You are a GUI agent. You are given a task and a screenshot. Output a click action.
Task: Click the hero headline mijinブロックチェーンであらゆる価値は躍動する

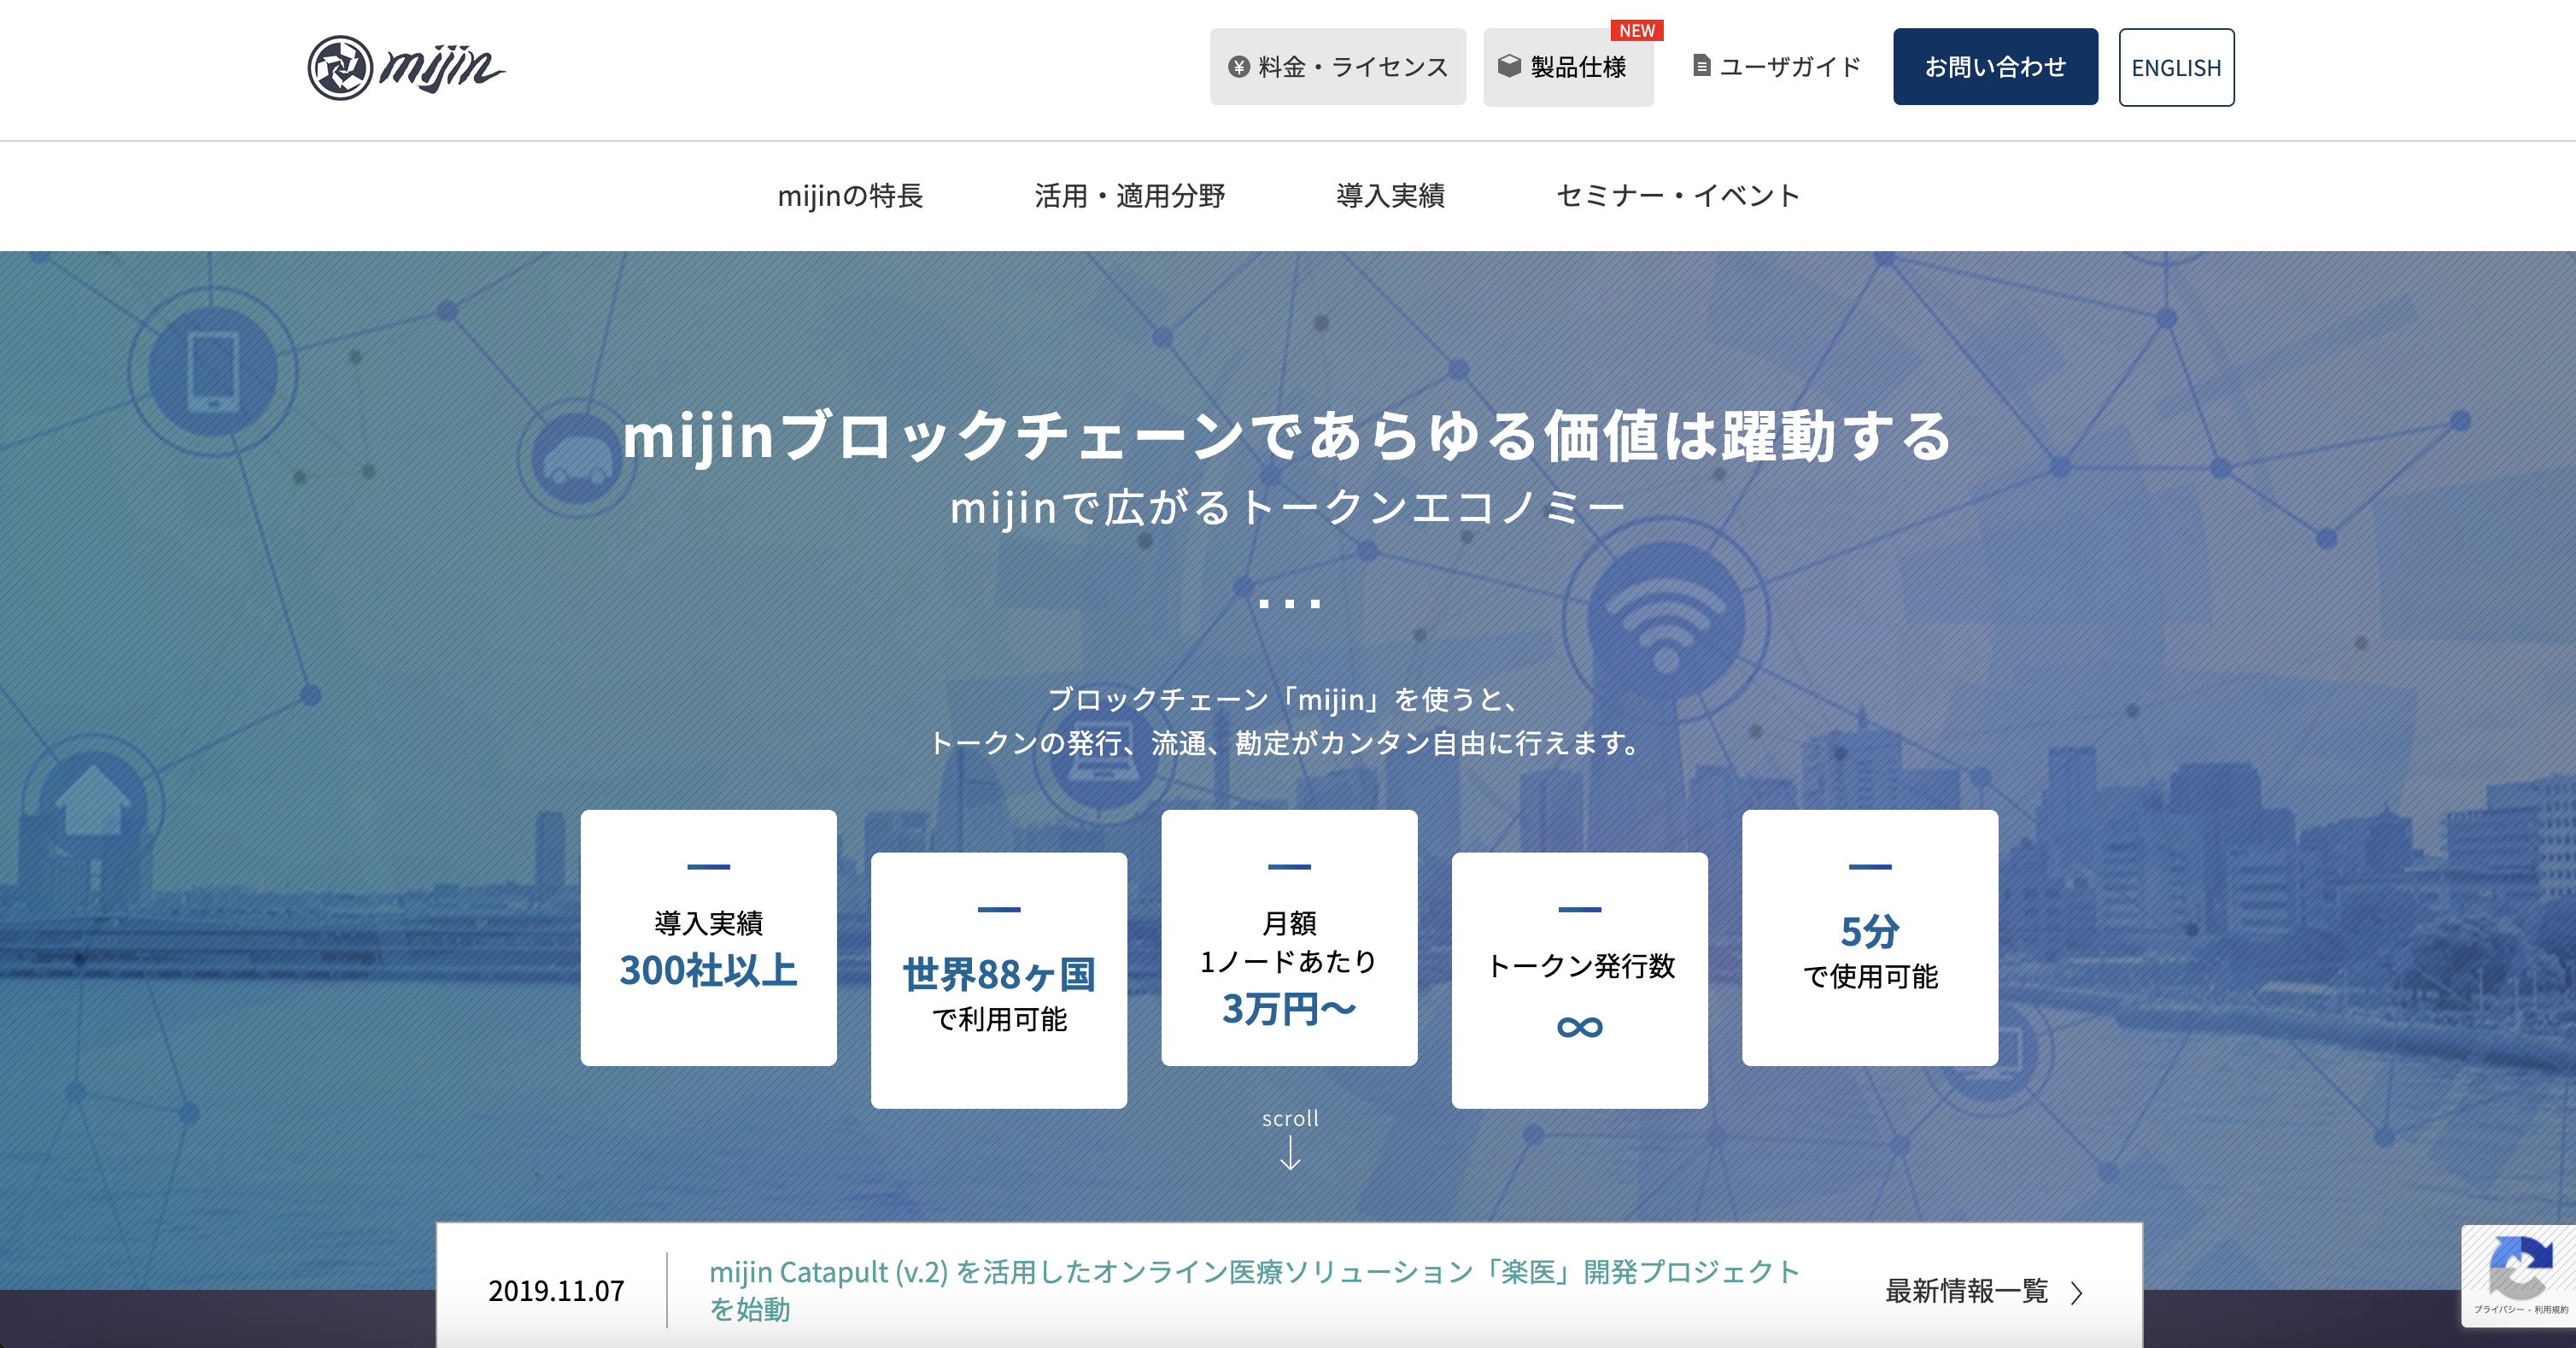click(x=1288, y=436)
